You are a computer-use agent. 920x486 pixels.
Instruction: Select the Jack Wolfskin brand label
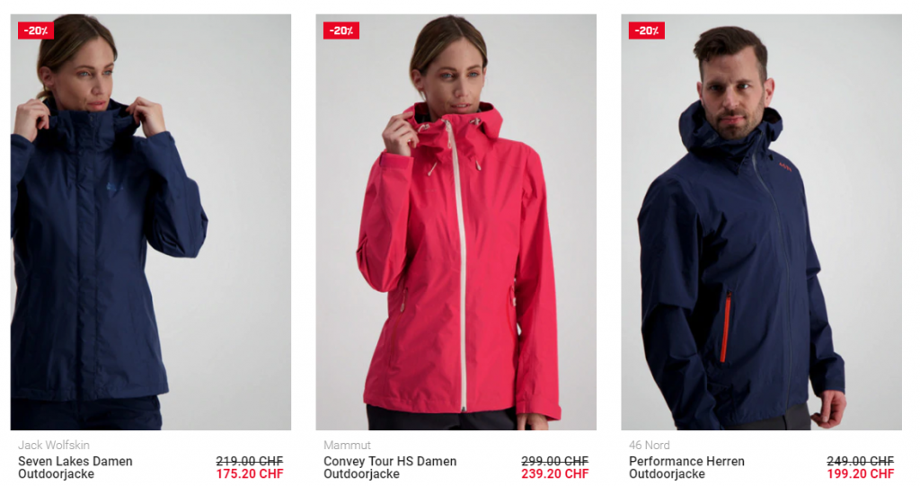point(54,445)
